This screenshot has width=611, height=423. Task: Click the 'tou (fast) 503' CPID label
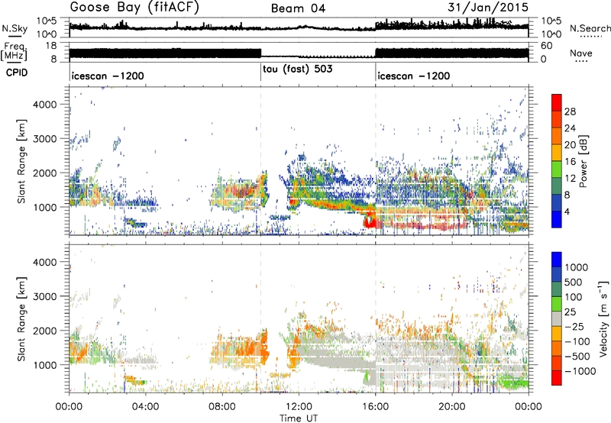pyautogui.click(x=297, y=69)
